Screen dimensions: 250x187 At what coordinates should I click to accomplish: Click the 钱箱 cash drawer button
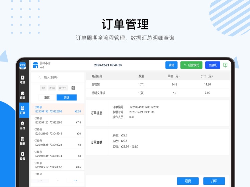[171, 65]
